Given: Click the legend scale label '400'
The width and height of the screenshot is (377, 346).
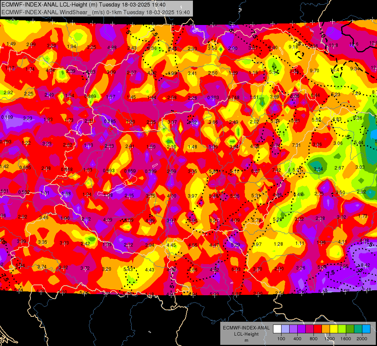Looking at the screenshot, I should pyautogui.click(x=297, y=339).
